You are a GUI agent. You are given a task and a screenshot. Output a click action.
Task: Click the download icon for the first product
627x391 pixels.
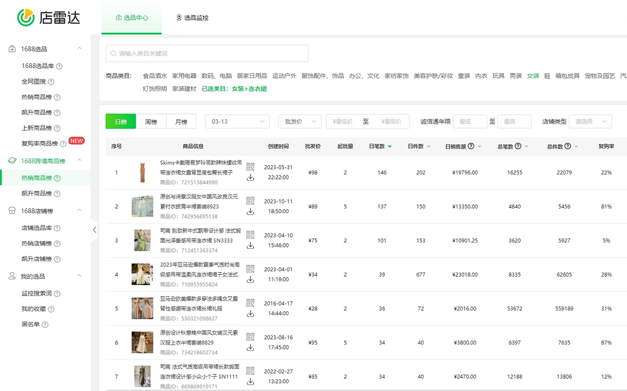pyautogui.click(x=250, y=178)
